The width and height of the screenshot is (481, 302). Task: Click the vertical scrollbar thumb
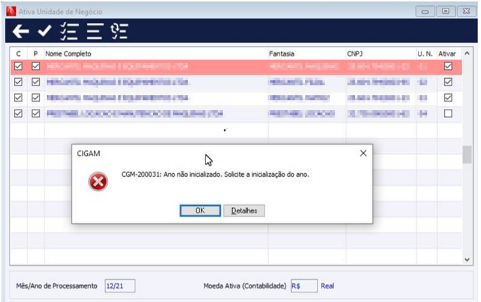pyautogui.click(x=467, y=155)
